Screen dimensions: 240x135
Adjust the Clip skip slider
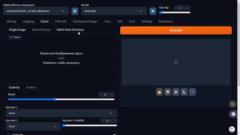click(175, 12)
